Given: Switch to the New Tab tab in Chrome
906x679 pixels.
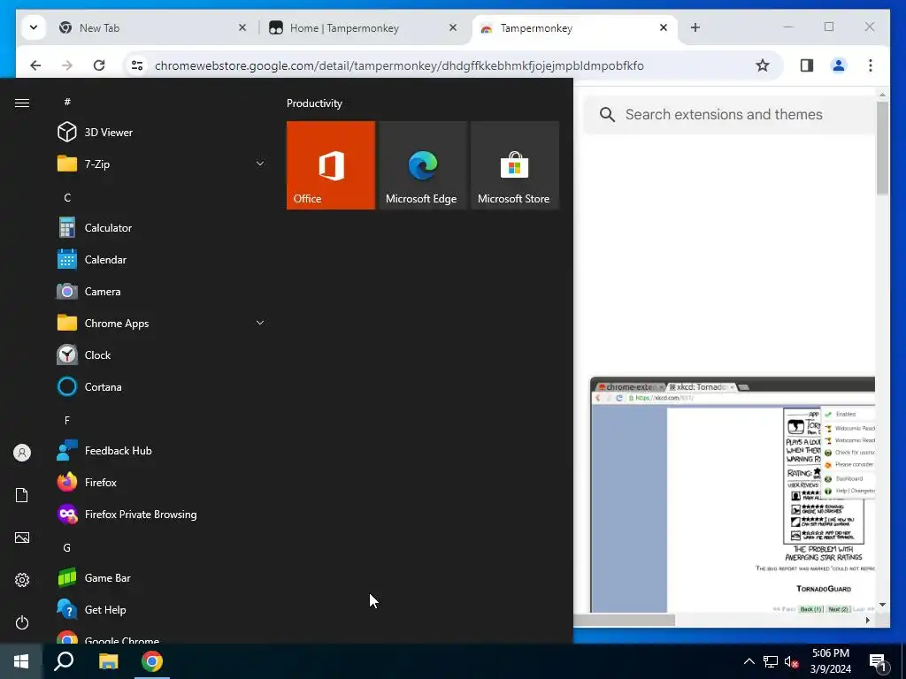Looking at the screenshot, I should tap(153, 27).
